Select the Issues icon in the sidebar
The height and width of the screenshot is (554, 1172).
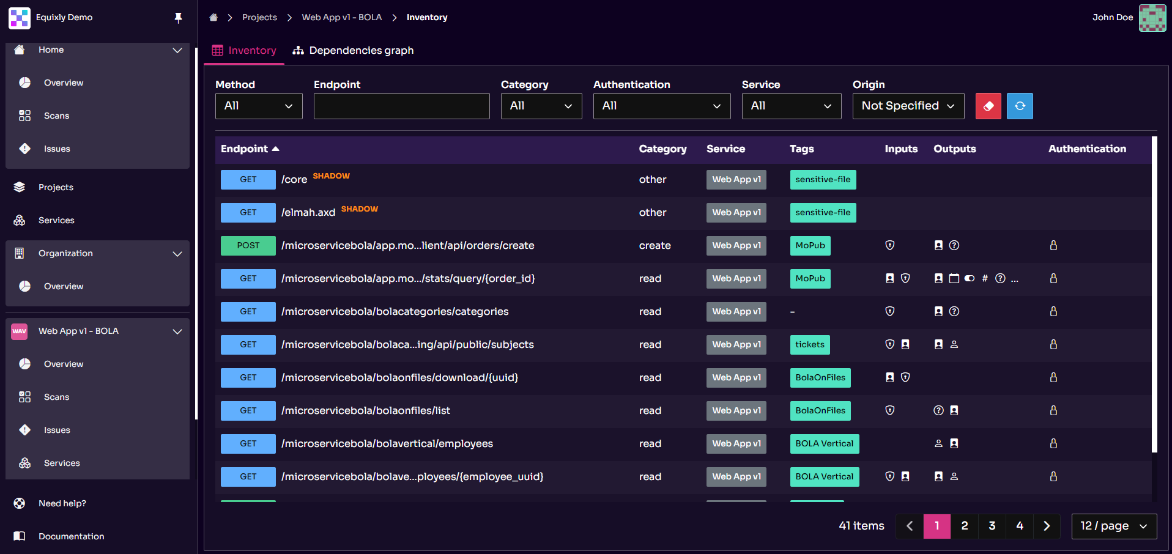(24, 149)
